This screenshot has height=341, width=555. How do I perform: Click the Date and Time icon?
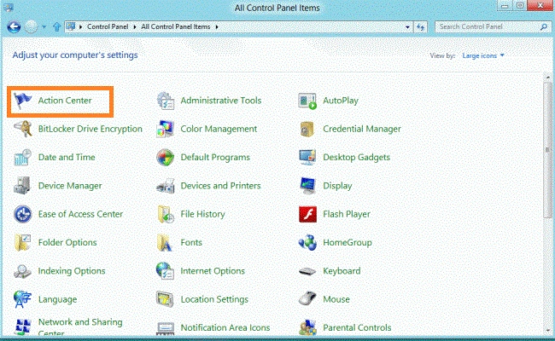click(23, 158)
